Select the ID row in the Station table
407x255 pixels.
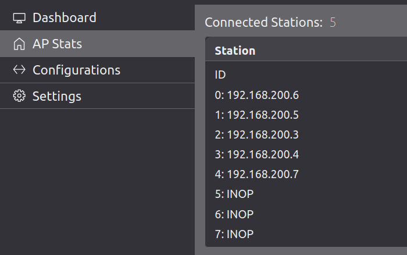coord(220,75)
